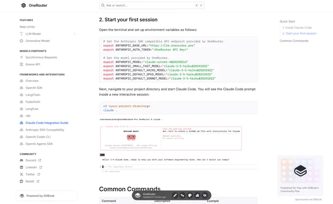Click the pencil edit icon in toolbar
The image size is (333, 204).
click(175, 195)
